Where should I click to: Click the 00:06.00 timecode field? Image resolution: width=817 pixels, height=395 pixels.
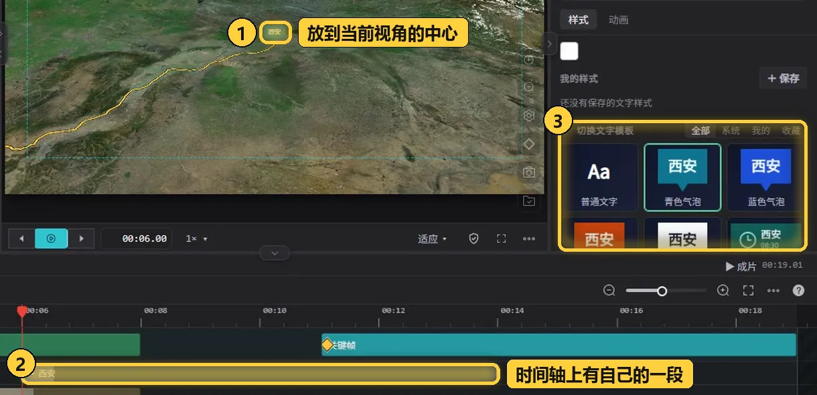click(x=137, y=238)
